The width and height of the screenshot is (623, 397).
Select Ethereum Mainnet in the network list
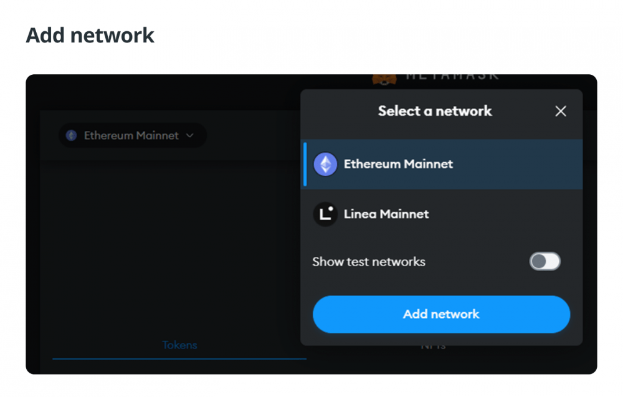pyautogui.click(x=443, y=164)
